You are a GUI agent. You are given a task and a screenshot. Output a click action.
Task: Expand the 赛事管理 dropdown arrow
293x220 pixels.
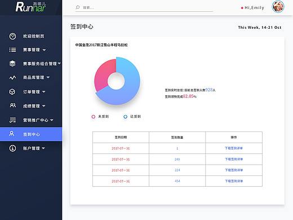click(x=44, y=50)
